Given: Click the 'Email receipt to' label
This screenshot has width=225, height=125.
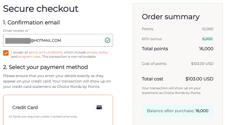Looking at the screenshot, I should [x=15, y=31].
